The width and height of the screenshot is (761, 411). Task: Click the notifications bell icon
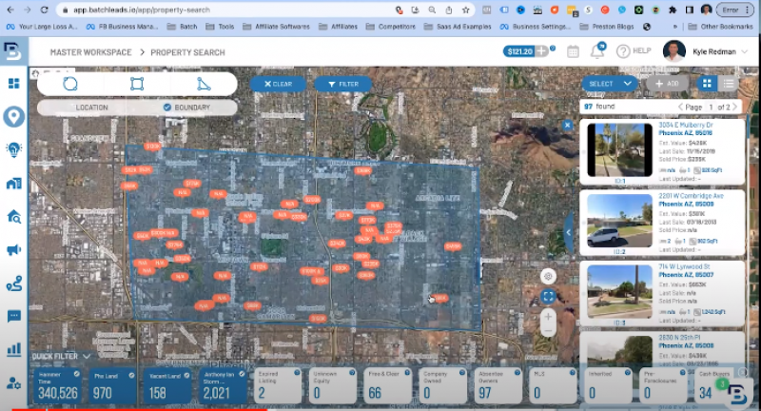pos(597,51)
